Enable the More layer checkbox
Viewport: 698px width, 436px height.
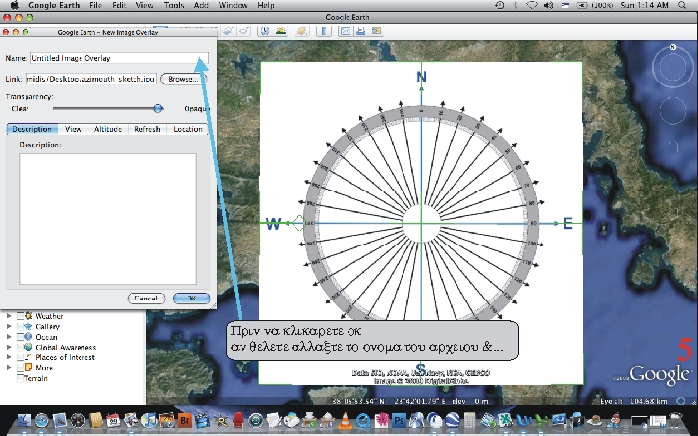[x=20, y=368]
